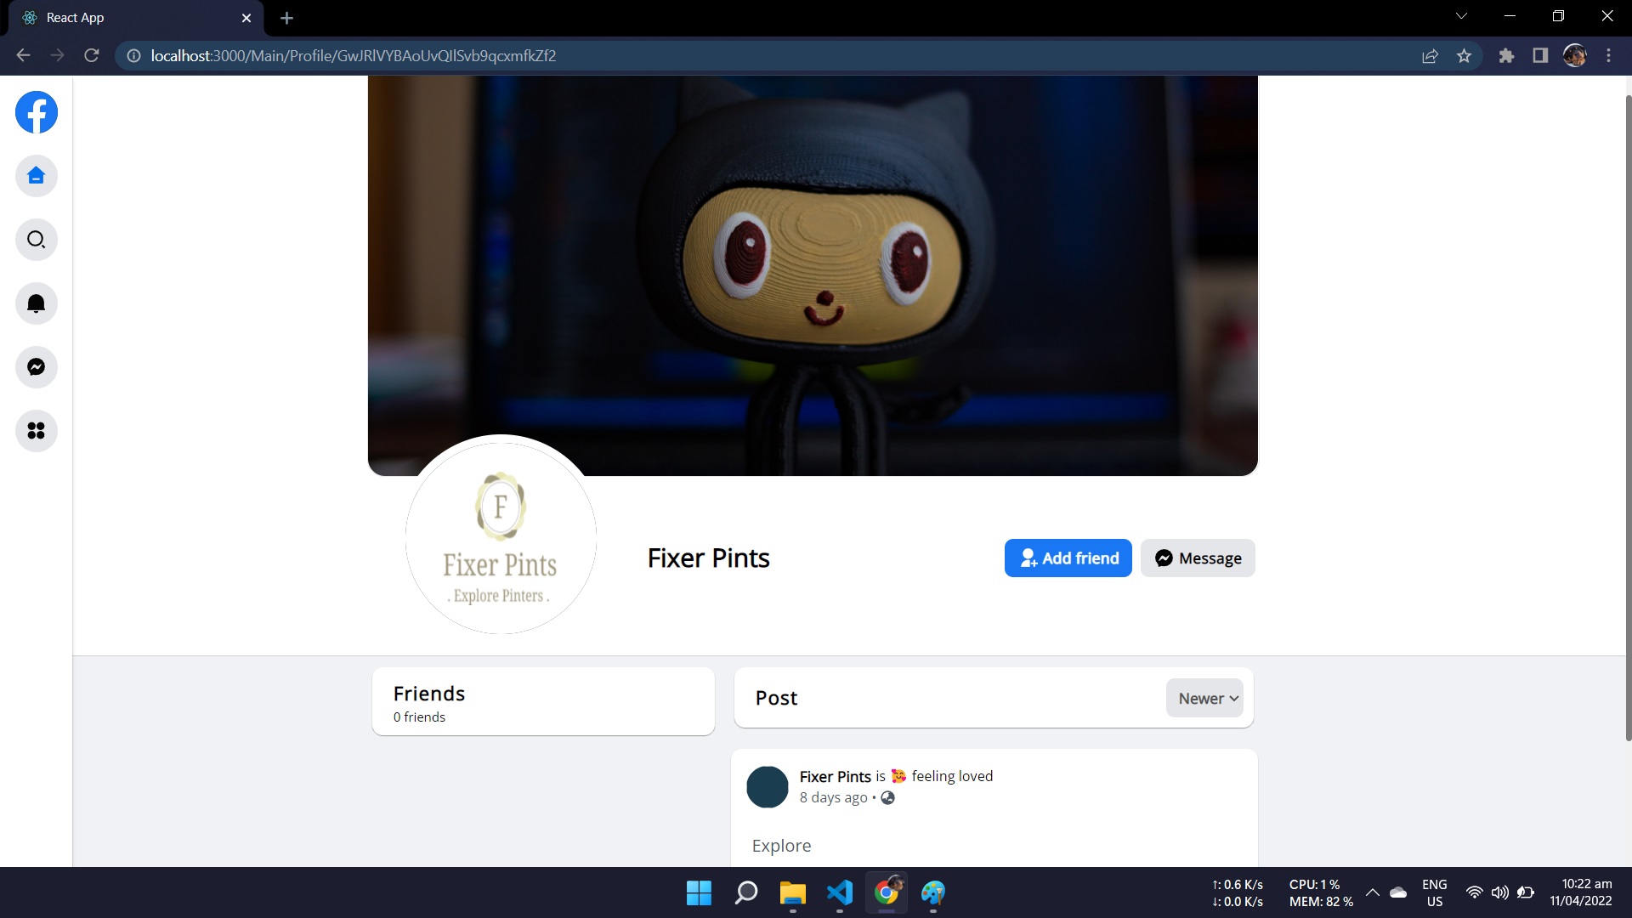Launch VS Code from the taskbar

click(839, 893)
